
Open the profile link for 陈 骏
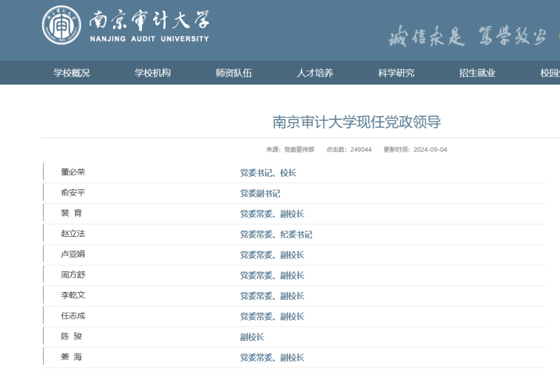click(x=71, y=337)
